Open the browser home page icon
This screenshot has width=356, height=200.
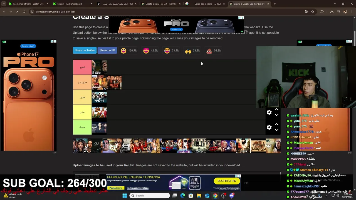[x=24, y=12]
